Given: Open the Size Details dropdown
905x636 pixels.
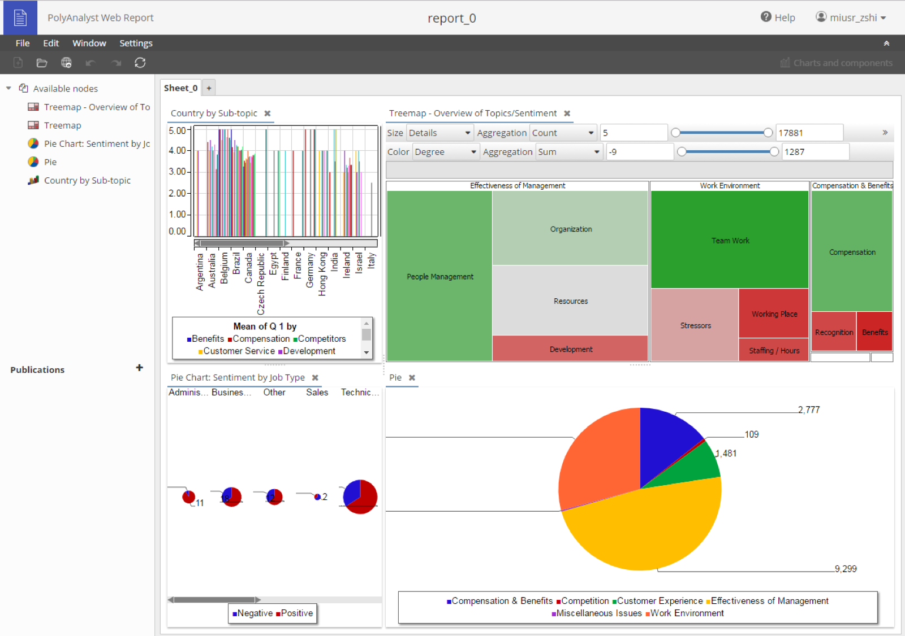Looking at the screenshot, I should tap(439, 133).
